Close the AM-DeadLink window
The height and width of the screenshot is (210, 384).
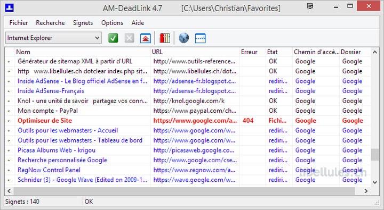pyautogui.click(x=369, y=6)
